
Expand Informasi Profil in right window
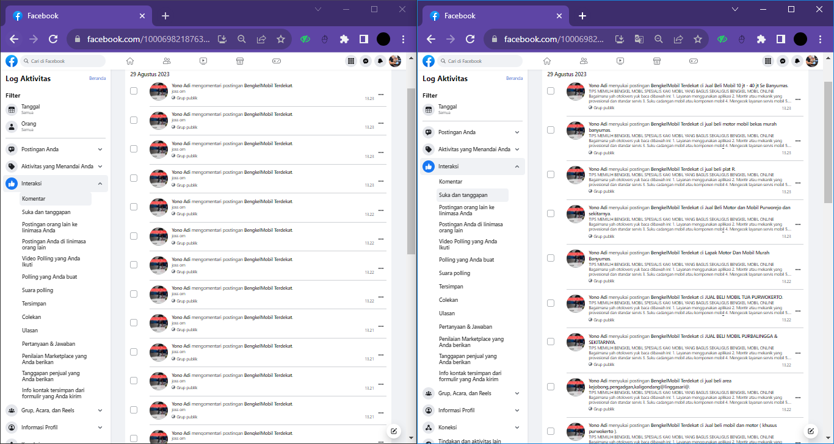click(473, 410)
